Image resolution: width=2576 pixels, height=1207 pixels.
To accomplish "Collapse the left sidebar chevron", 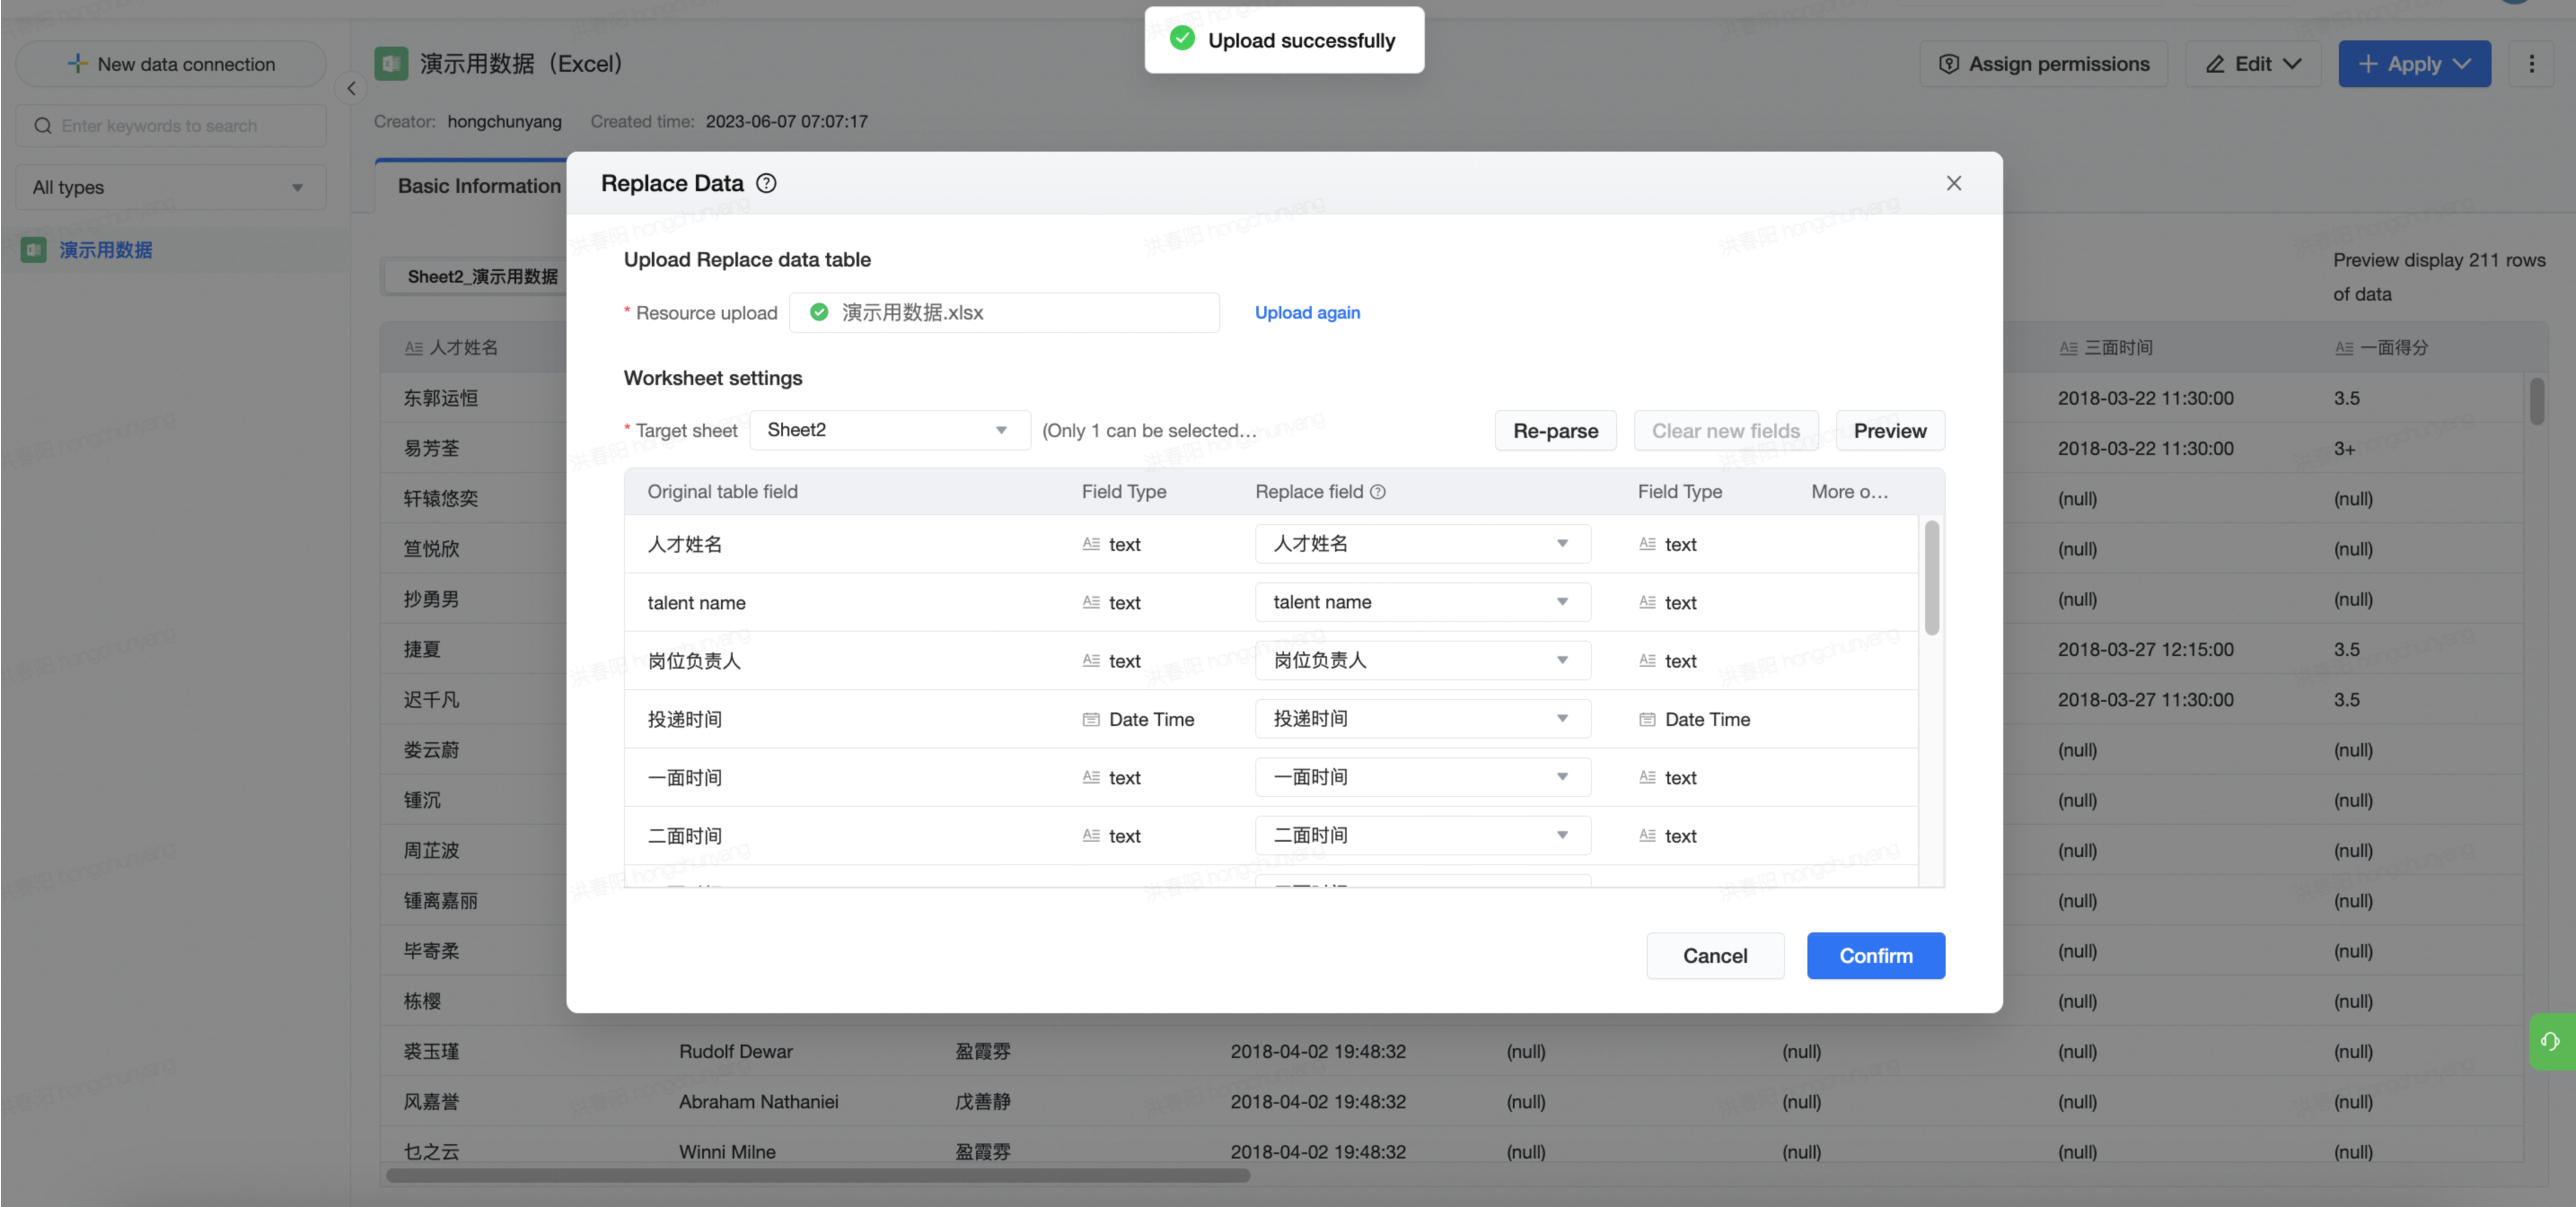I will click(x=351, y=89).
